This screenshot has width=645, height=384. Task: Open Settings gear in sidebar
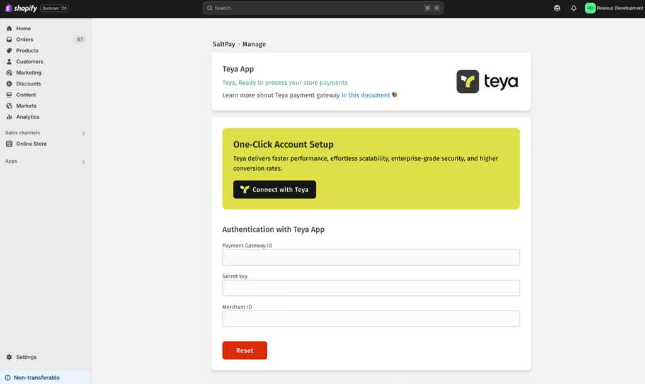coord(9,357)
